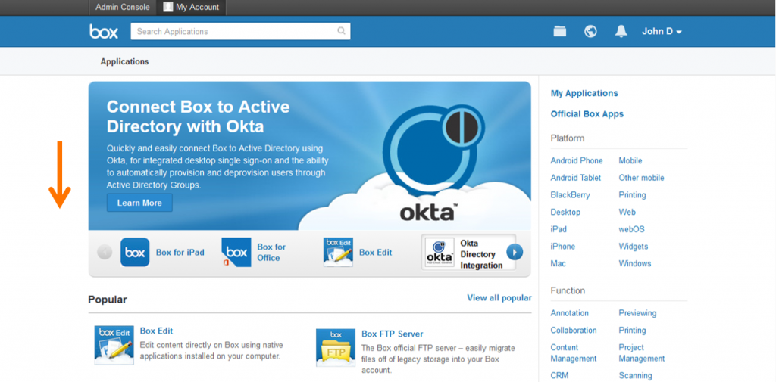This screenshot has height=382, width=776.
Task: Open the John D account dropdown
Action: pos(662,31)
